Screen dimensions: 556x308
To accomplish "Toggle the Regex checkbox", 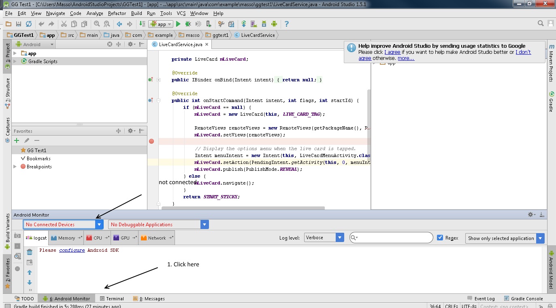I will [440, 238].
